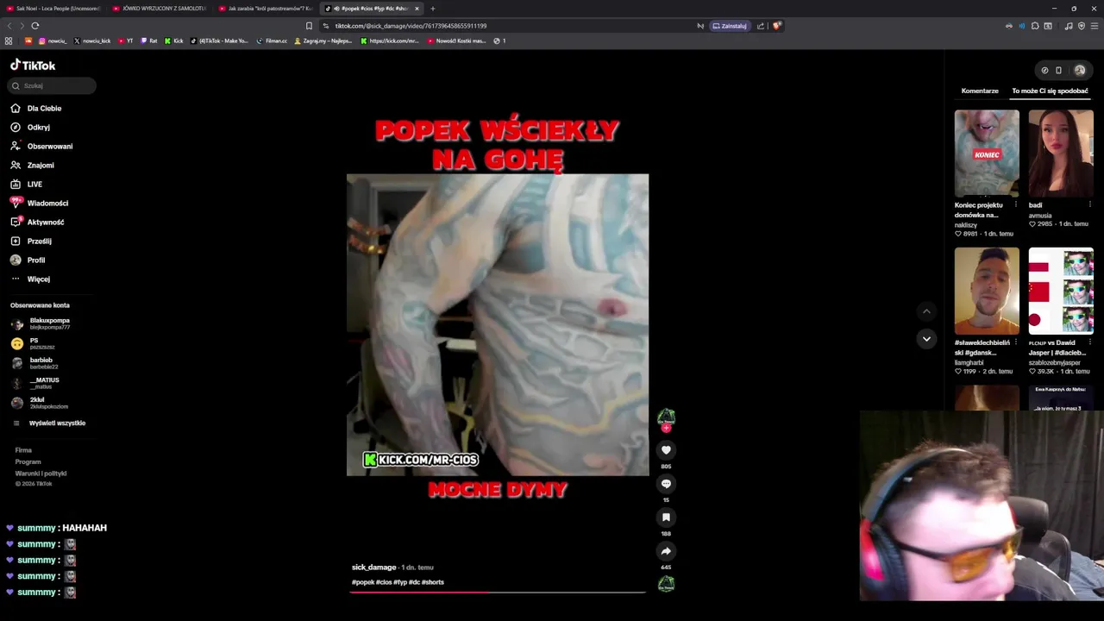Open Dla Ciebie home feed
This screenshot has height=621, width=1104.
(36, 109)
